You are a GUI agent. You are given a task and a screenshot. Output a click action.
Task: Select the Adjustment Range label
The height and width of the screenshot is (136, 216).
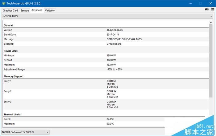coord(14,69)
